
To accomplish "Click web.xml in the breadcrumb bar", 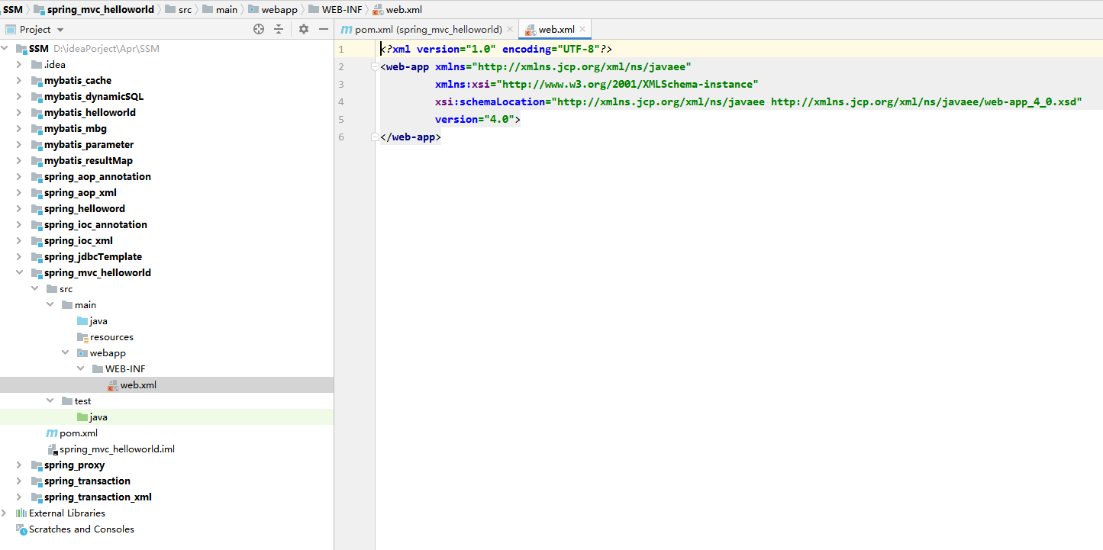I will (397, 9).
